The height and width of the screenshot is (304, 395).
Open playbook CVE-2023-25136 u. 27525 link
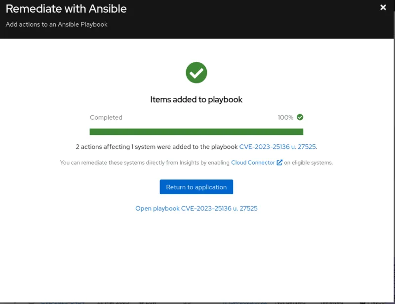[196, 209]
